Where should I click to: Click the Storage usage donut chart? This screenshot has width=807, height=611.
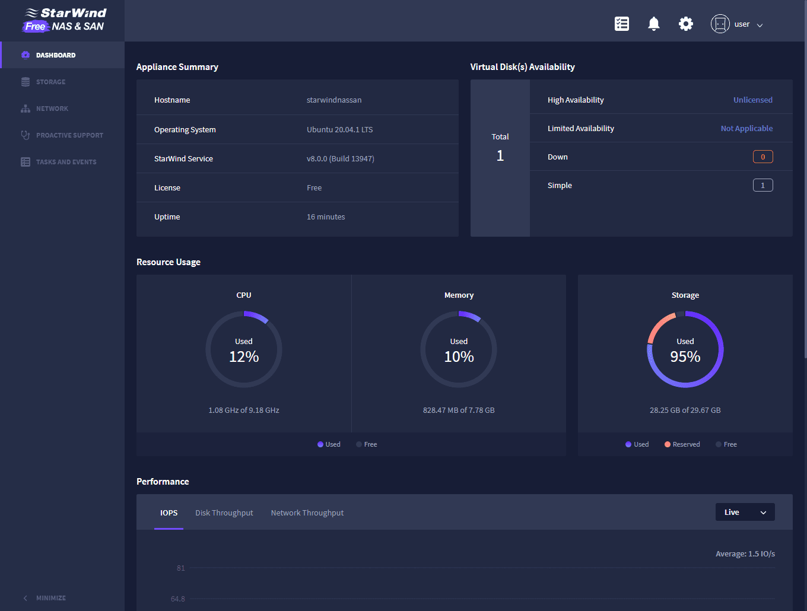point(685,349)
